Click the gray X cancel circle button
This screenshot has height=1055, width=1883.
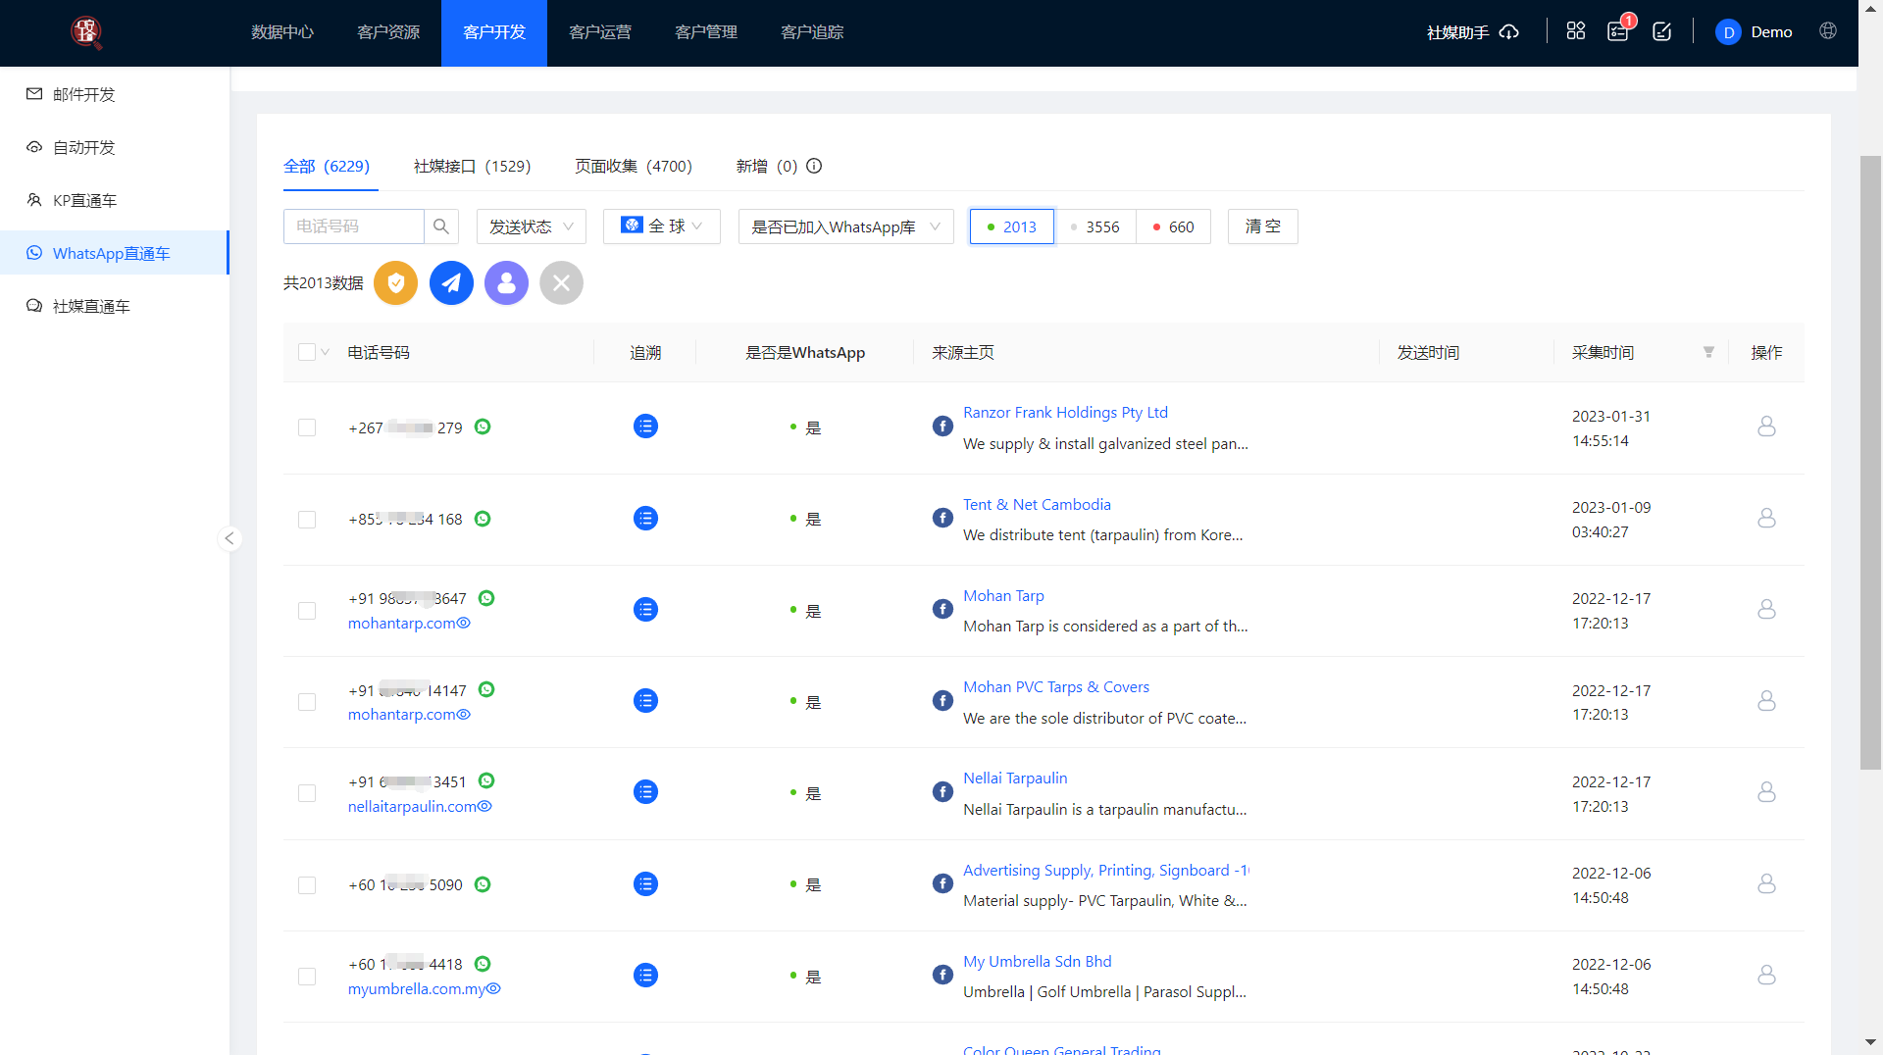[x=561, y=283]
